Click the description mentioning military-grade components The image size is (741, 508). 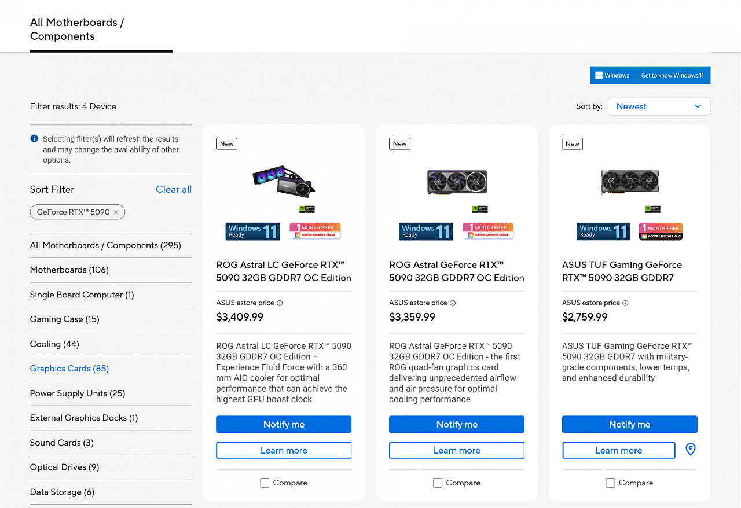click(x=627, y=362)
